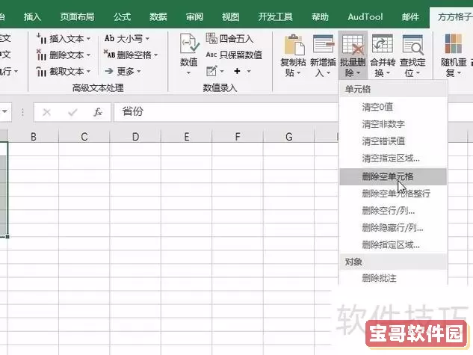Choose 删除空行/列... from the menu
The width and height of the screenshot is (473, 355).
(393, 211)
